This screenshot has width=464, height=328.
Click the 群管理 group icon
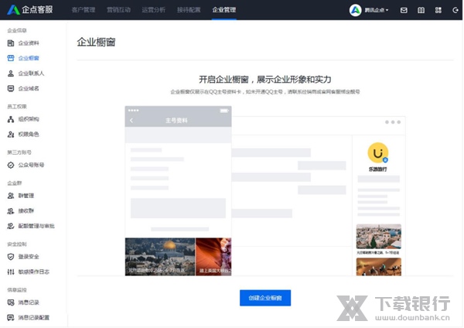click(11, 196)
